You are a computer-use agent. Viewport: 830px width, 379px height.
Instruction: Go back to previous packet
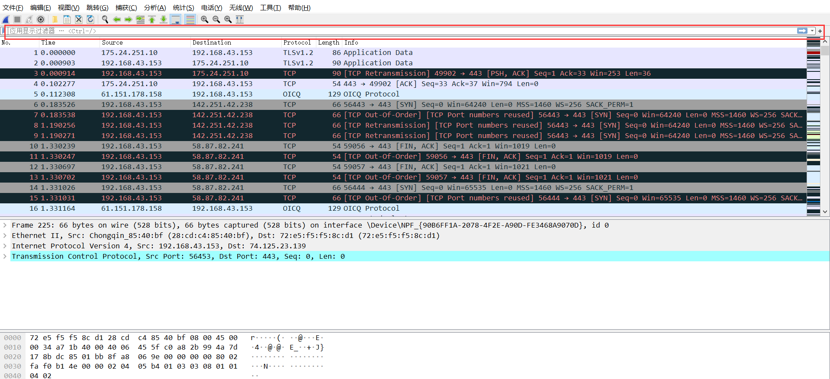click(x=117, y=19)
